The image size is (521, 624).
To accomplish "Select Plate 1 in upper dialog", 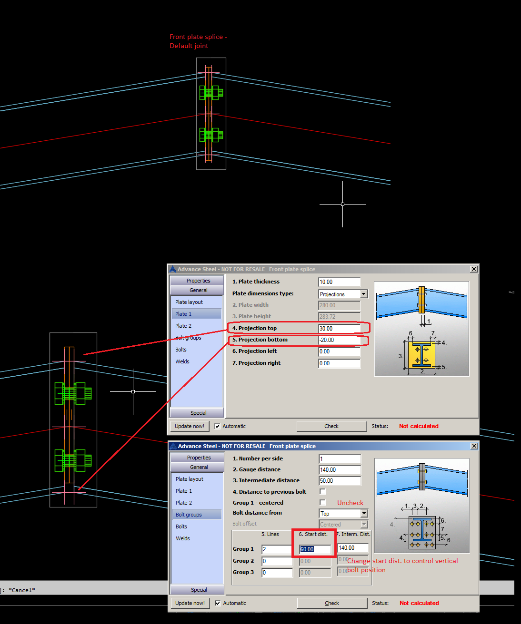I will (x=196, y=314).
